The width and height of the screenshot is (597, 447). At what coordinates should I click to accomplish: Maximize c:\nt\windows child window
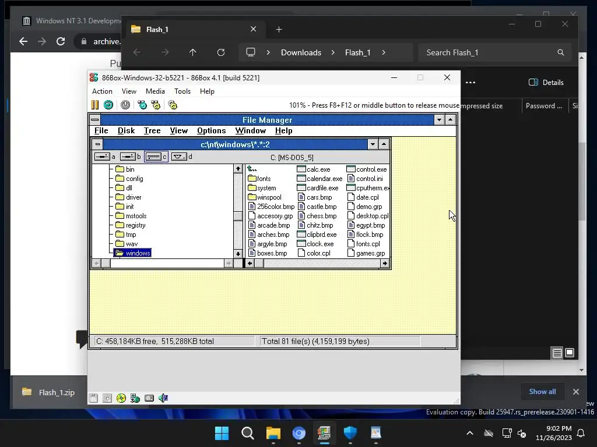point(384,144)
